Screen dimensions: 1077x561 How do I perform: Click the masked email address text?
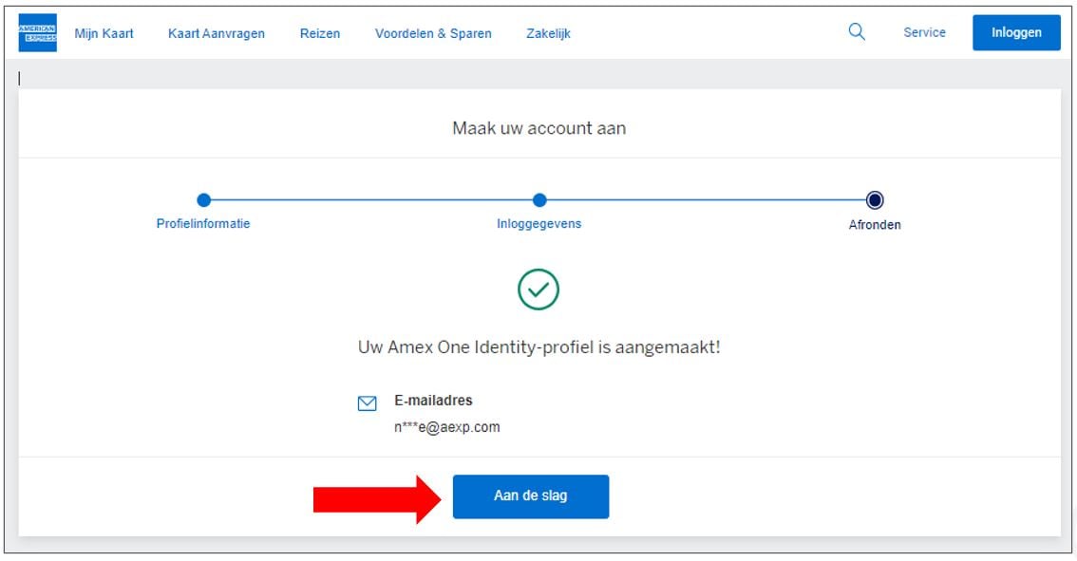(x=446, y=427)
